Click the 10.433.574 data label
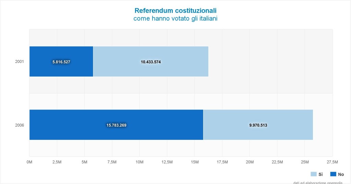This screenshot has width=351, height=184. coord(151,62)
